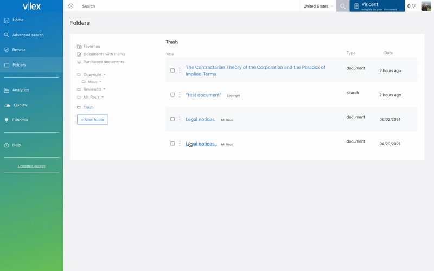
Task: Open the United States jurisdiction dropdown
Action: tap(318, 6)
